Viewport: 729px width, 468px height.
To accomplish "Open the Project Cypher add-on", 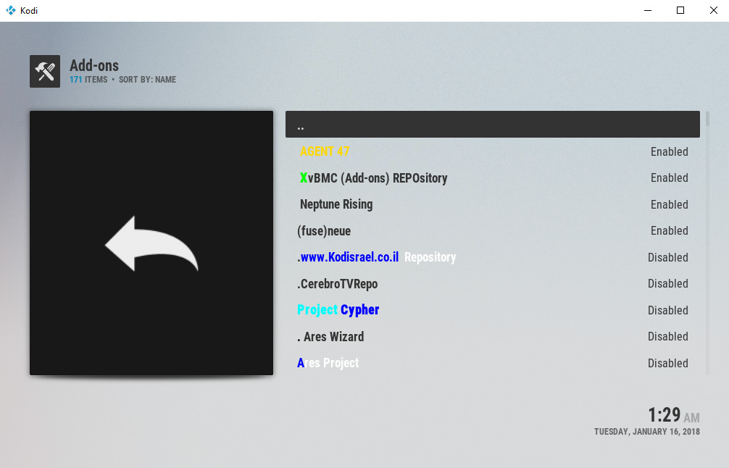I will coord(492,310).
